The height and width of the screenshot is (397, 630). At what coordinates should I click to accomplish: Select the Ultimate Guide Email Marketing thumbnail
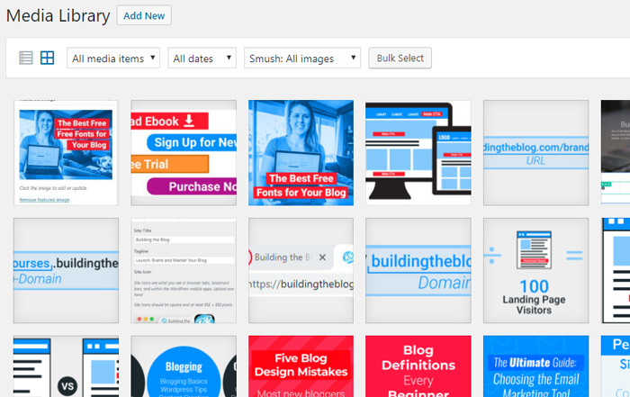pos(536,366)
